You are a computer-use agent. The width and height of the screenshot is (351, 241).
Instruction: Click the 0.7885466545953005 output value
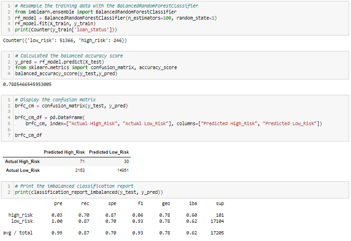[x=28, y=85]
